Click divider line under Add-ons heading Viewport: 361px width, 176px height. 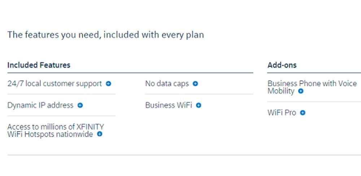[x=314, y=73]
